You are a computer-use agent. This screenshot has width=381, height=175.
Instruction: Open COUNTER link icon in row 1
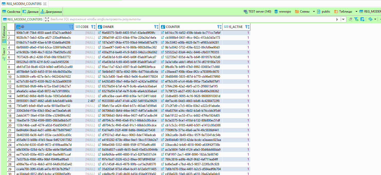tap(163, 33)
